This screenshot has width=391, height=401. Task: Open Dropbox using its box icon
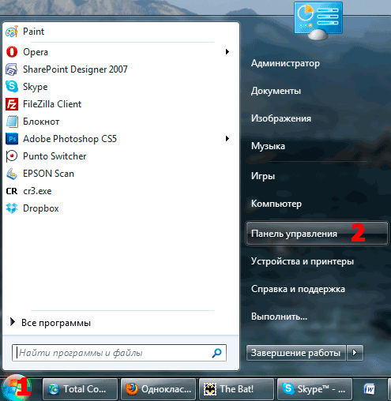pos(12,208)
